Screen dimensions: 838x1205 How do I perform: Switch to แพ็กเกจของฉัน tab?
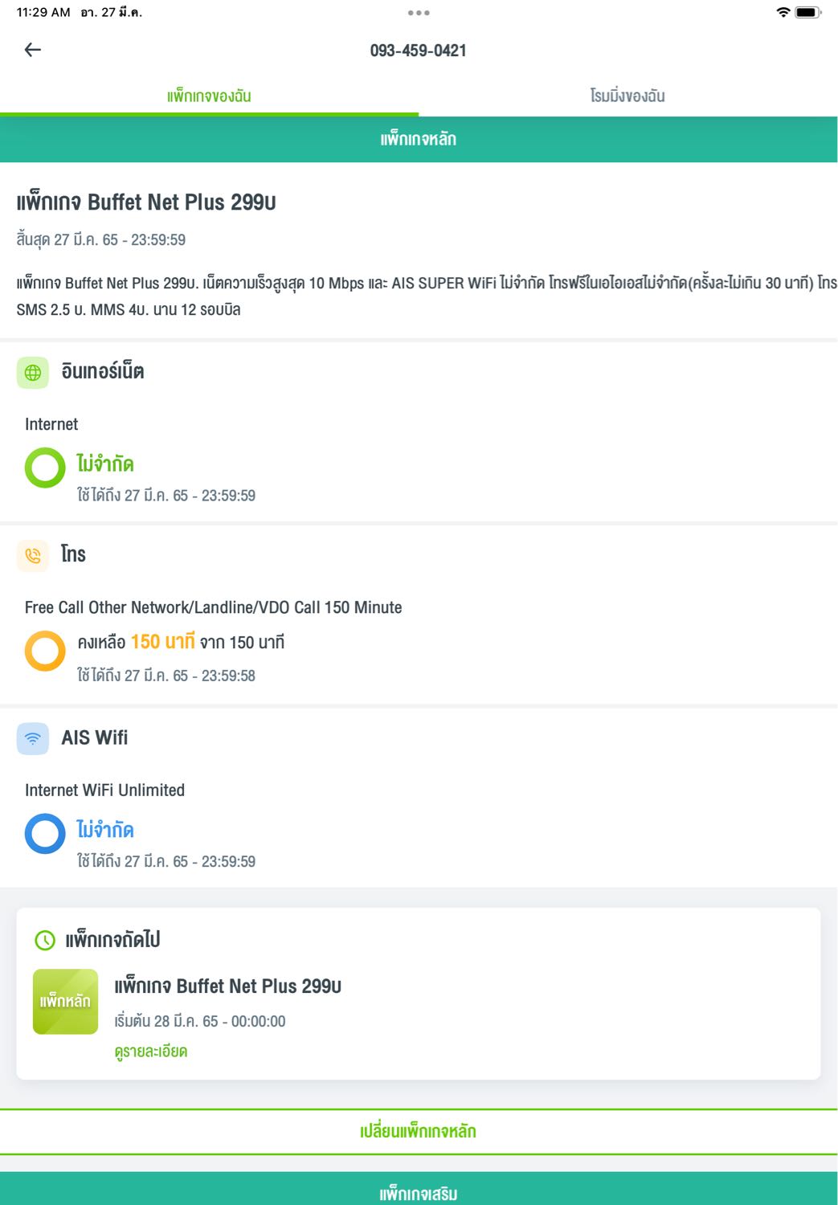pos(209,96)
